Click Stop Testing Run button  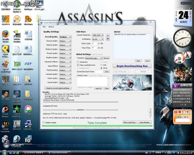point(121,71)
